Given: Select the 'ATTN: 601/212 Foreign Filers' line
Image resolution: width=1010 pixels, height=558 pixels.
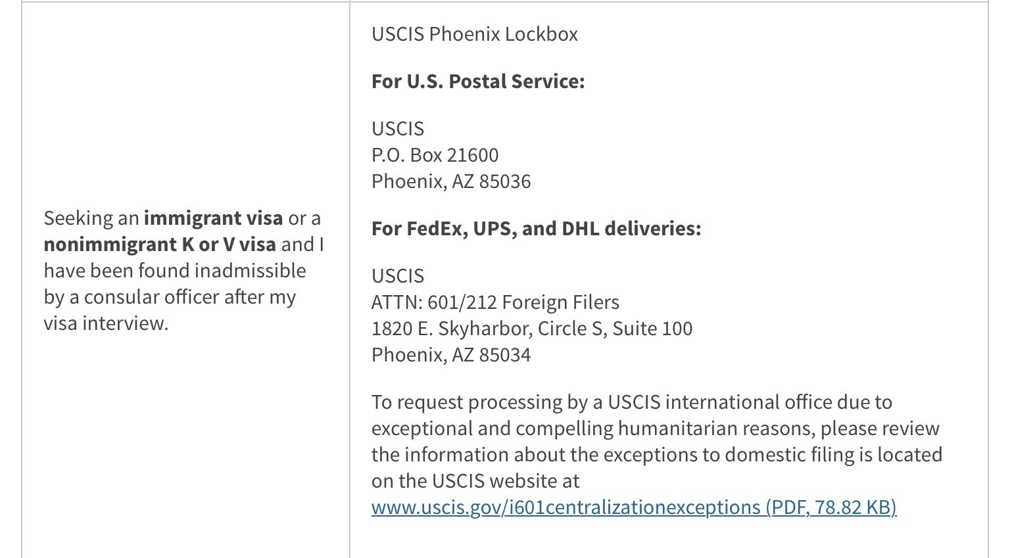Looking at the screenshot, I should tap(496, 302).
